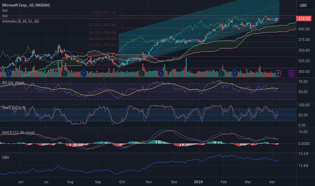Click the dividend marker in mid-August
Viewport: 315px width, 186px height.
click(83, 73)
